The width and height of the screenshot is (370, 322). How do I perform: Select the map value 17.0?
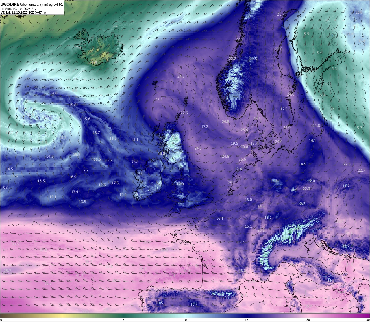click(284, 109)
